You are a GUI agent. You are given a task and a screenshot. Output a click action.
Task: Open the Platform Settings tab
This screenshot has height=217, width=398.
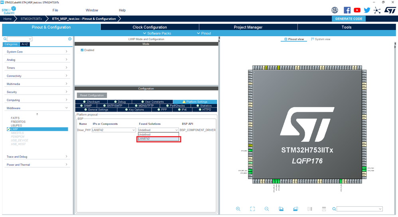pos(195,102)
